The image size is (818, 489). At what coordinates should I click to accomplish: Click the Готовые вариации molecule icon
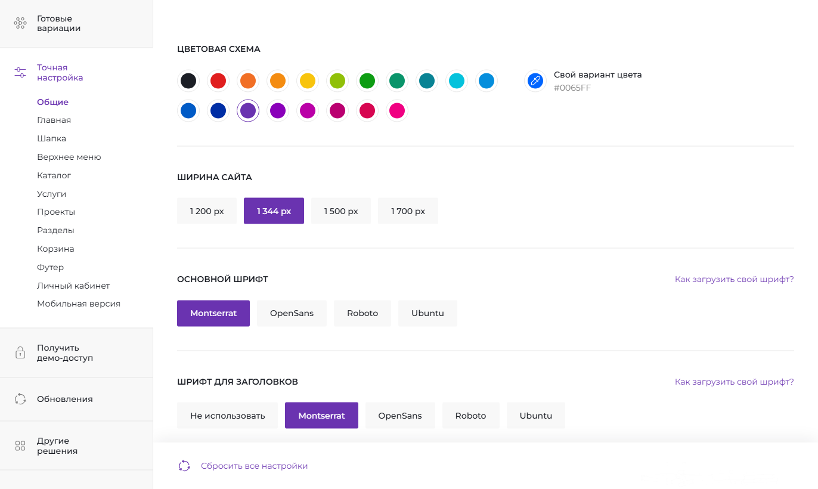20,23
